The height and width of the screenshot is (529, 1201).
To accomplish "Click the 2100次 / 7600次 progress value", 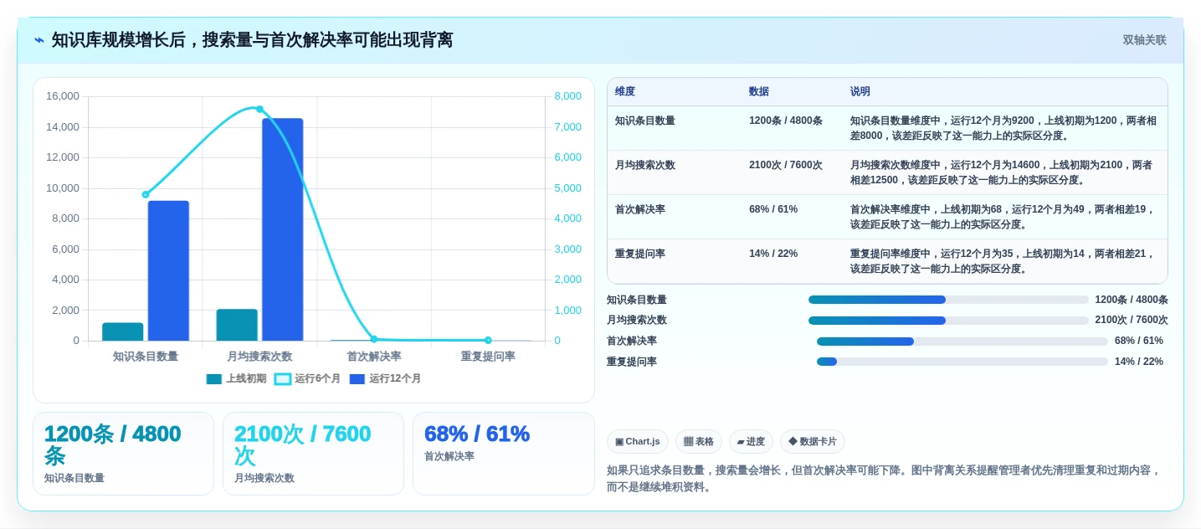I will click(1132, 321).
